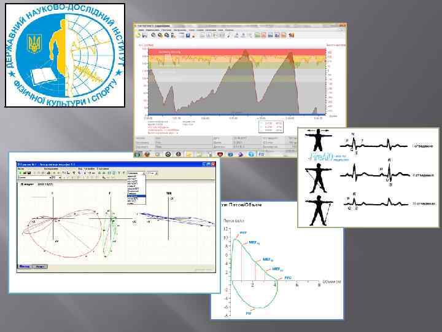Open the Настройки menu in vectorcardiogram window

(x=89, y=169)
